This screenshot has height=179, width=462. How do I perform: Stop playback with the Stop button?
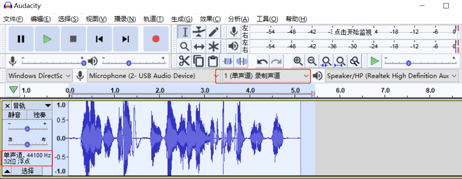pos(73,39)
